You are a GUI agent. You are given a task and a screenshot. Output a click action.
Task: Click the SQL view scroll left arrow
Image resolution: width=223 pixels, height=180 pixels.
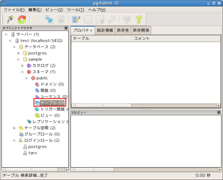click(x=73, y=170)
